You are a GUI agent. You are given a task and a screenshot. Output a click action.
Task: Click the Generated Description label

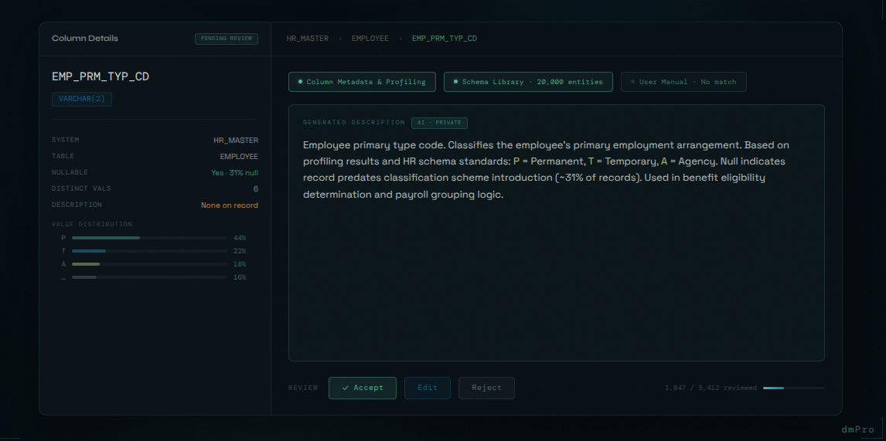[x=354, y=123]
